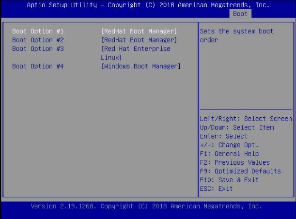
Task: Click 'Sets the system boot order' help text
Action: (x=236, y=35)
